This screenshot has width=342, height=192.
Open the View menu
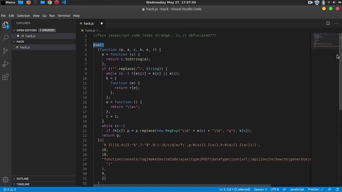click(36, 15)
